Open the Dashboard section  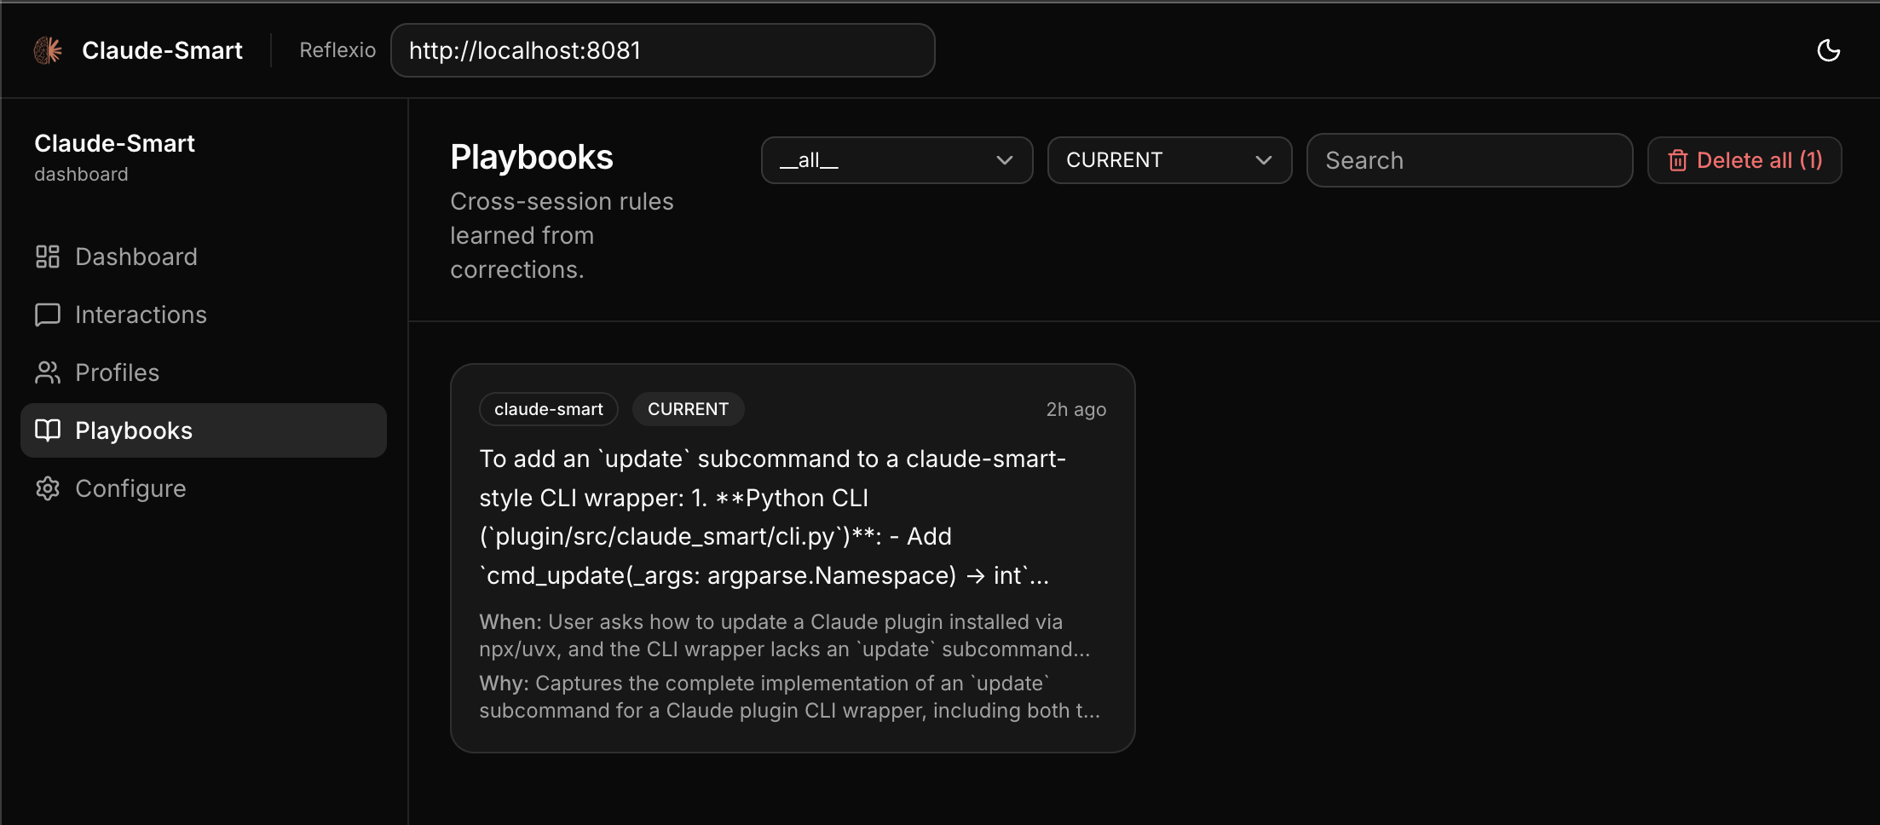pyautogui.click(x=136, y=256)
